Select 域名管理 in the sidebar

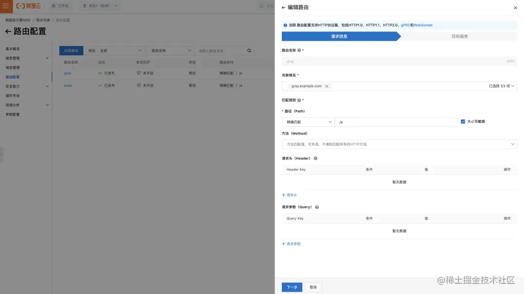[x=13, y=67]
